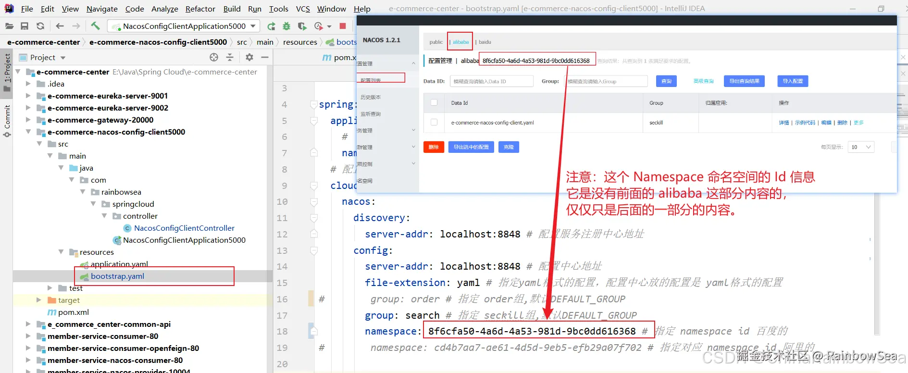Open the Project view selector dropdown

63,58
